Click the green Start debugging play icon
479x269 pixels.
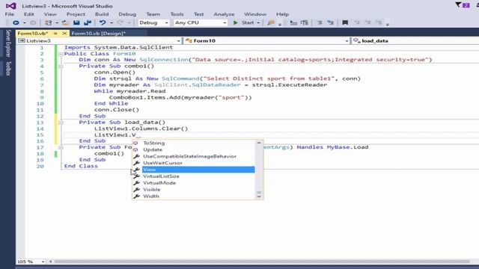coord(236,22)
